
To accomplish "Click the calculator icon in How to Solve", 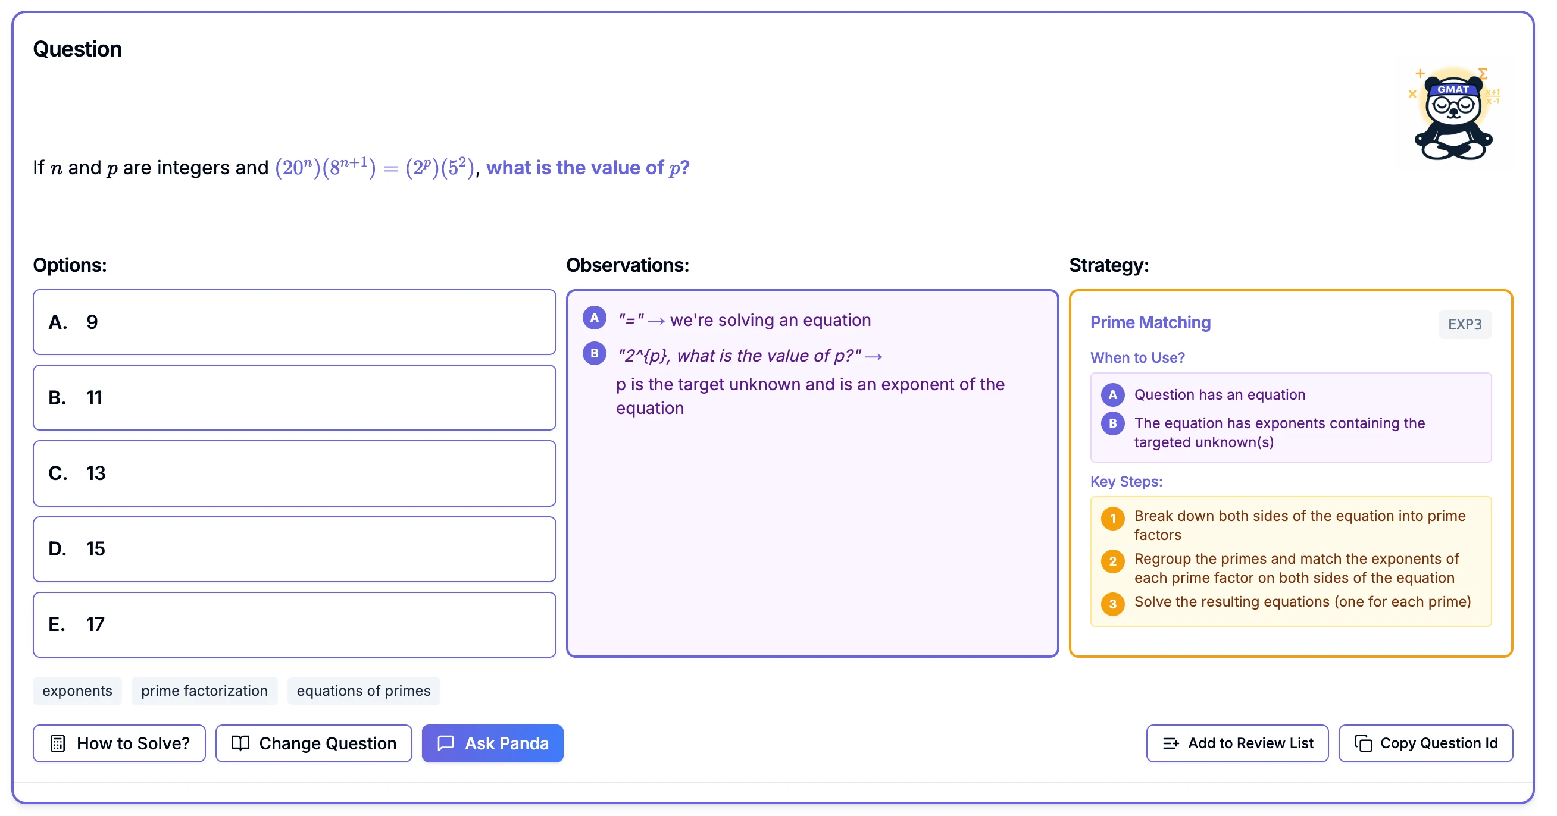I will (57, 743).
